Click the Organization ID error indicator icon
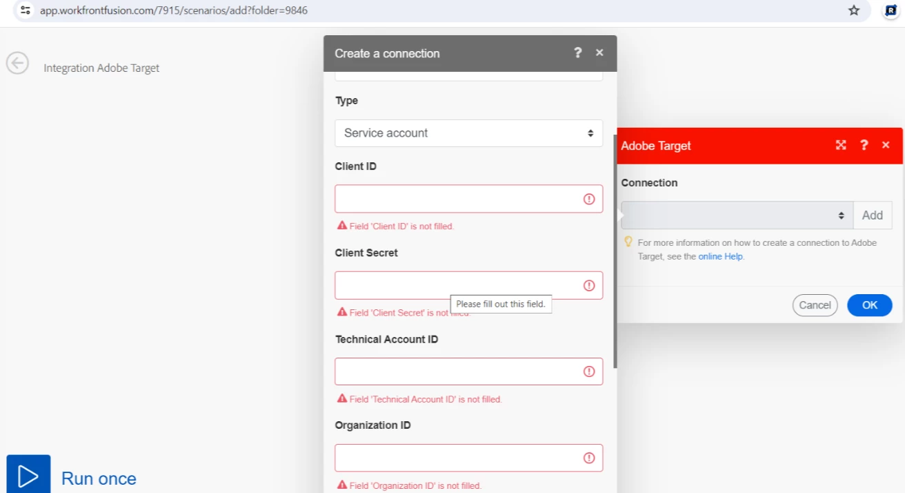The width and height of the screenshot is (905, 493). [589, 458]
